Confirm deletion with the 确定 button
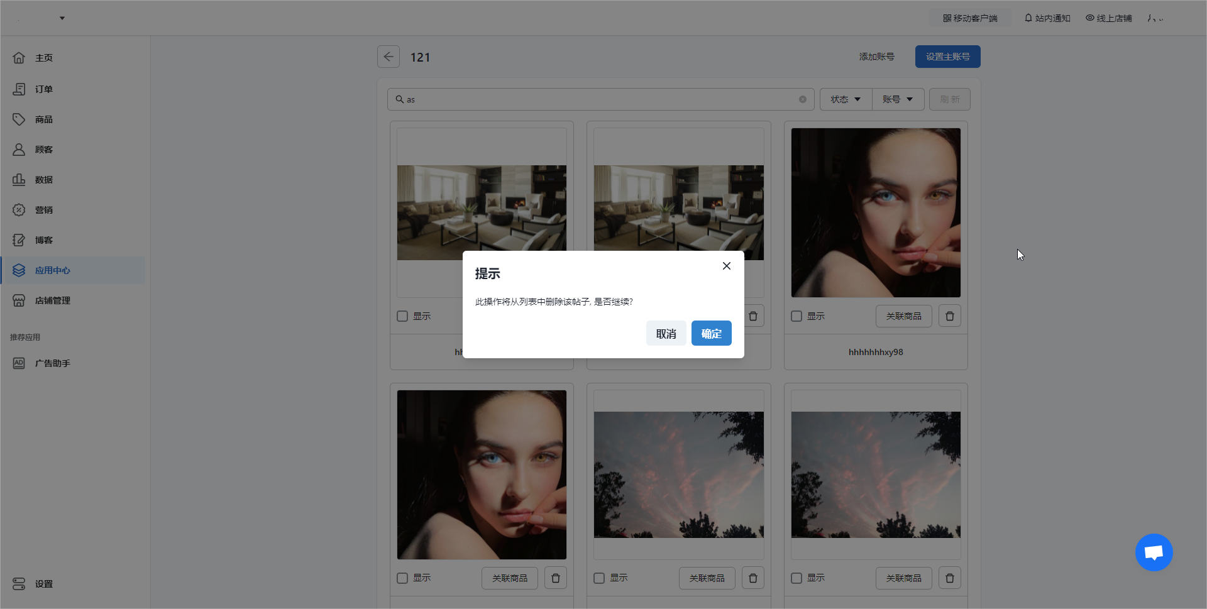The image size is (1207, 609). click(x=711, y=333)
